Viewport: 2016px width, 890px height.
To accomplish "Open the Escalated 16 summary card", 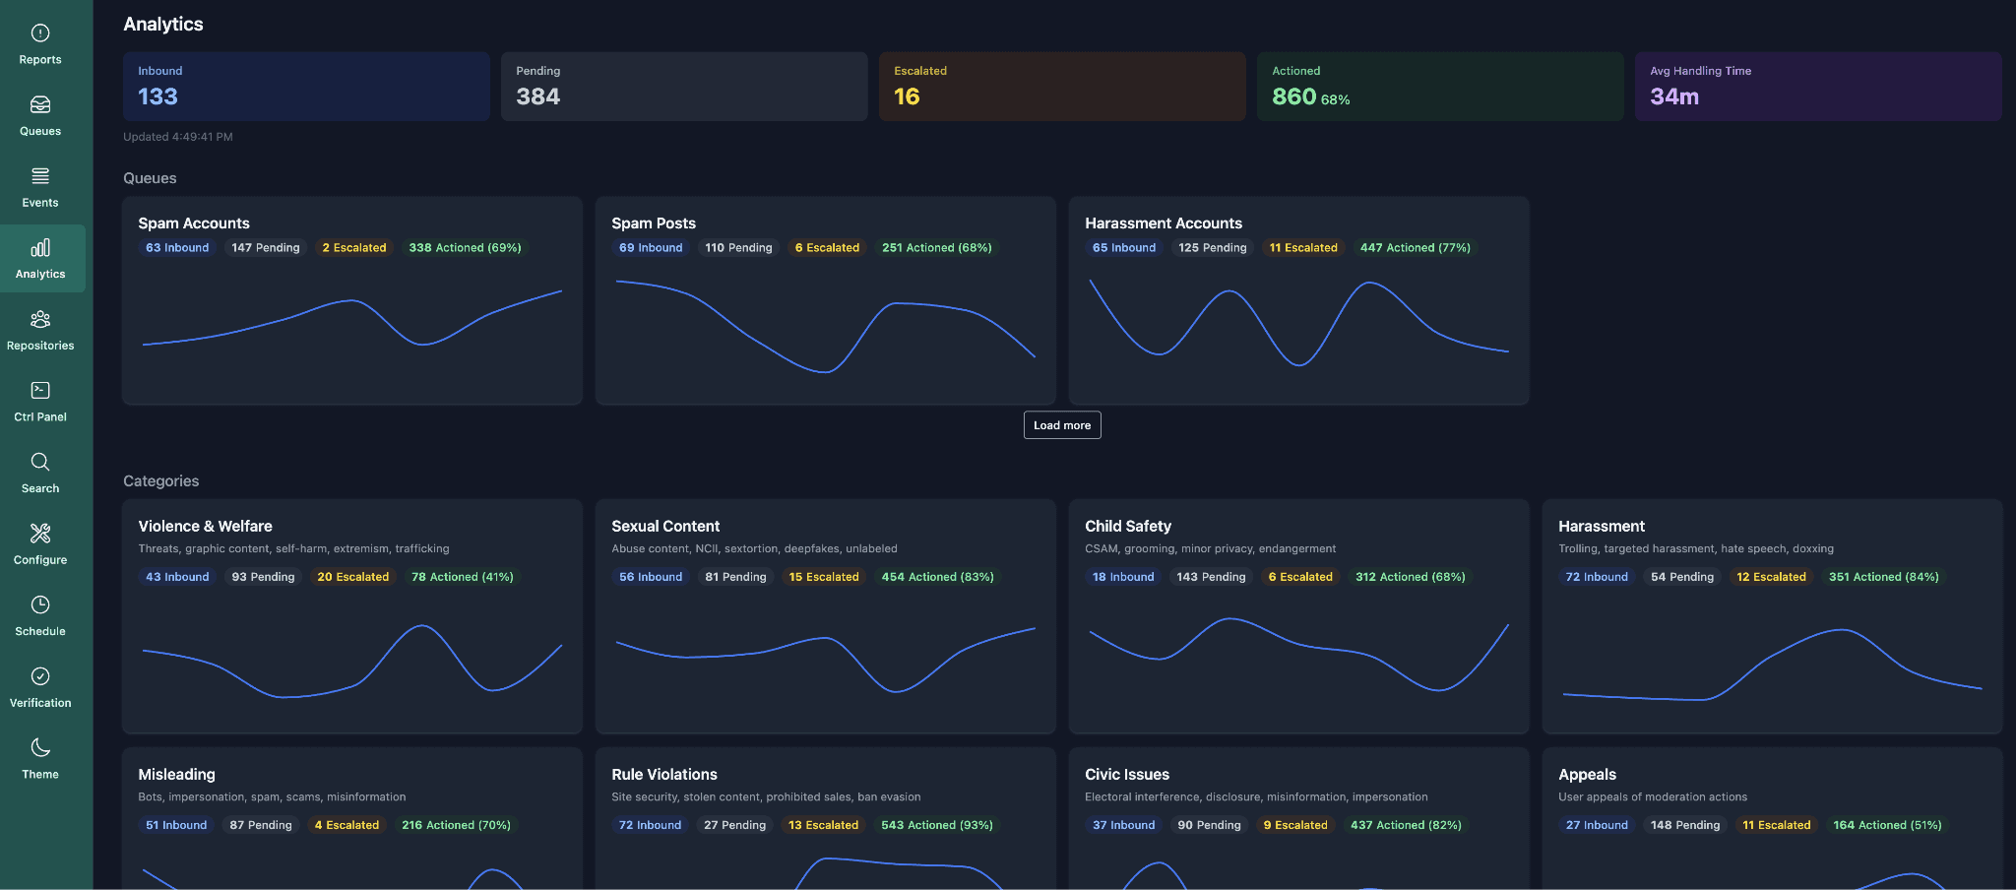I will (1062, 87).
